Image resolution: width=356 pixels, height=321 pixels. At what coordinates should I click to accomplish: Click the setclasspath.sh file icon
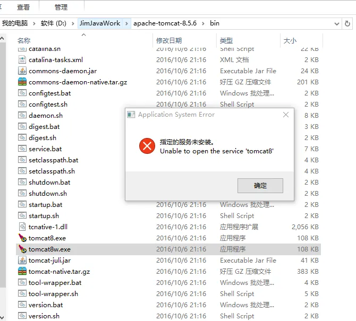point(22,171)
